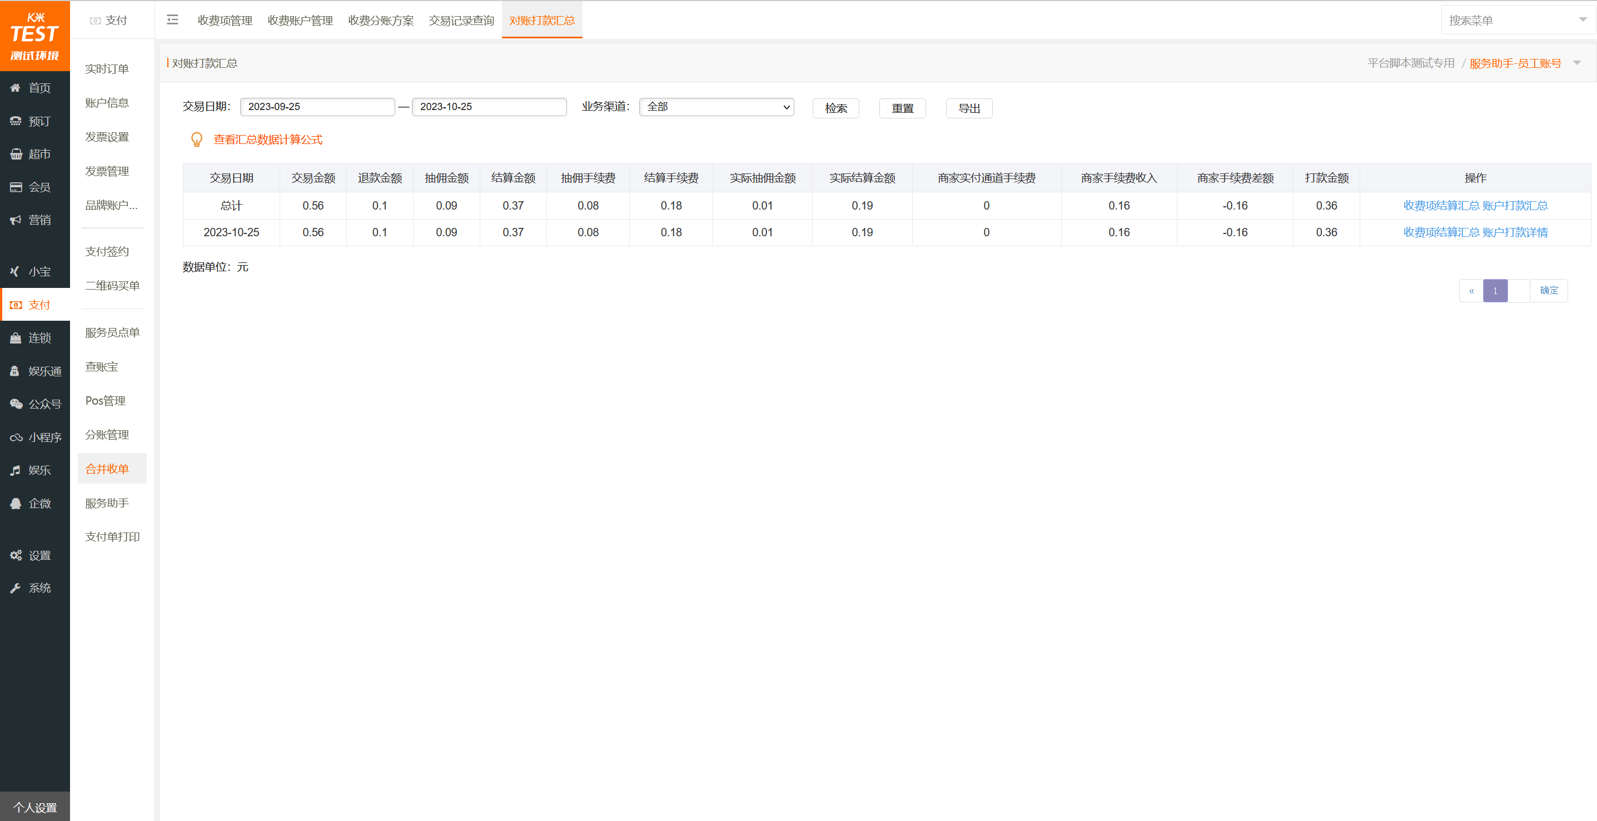Select 二维码买单 submenu item
Viewport: 1597px width, 821px height.
pyautogui.click(x=112, y=286)
